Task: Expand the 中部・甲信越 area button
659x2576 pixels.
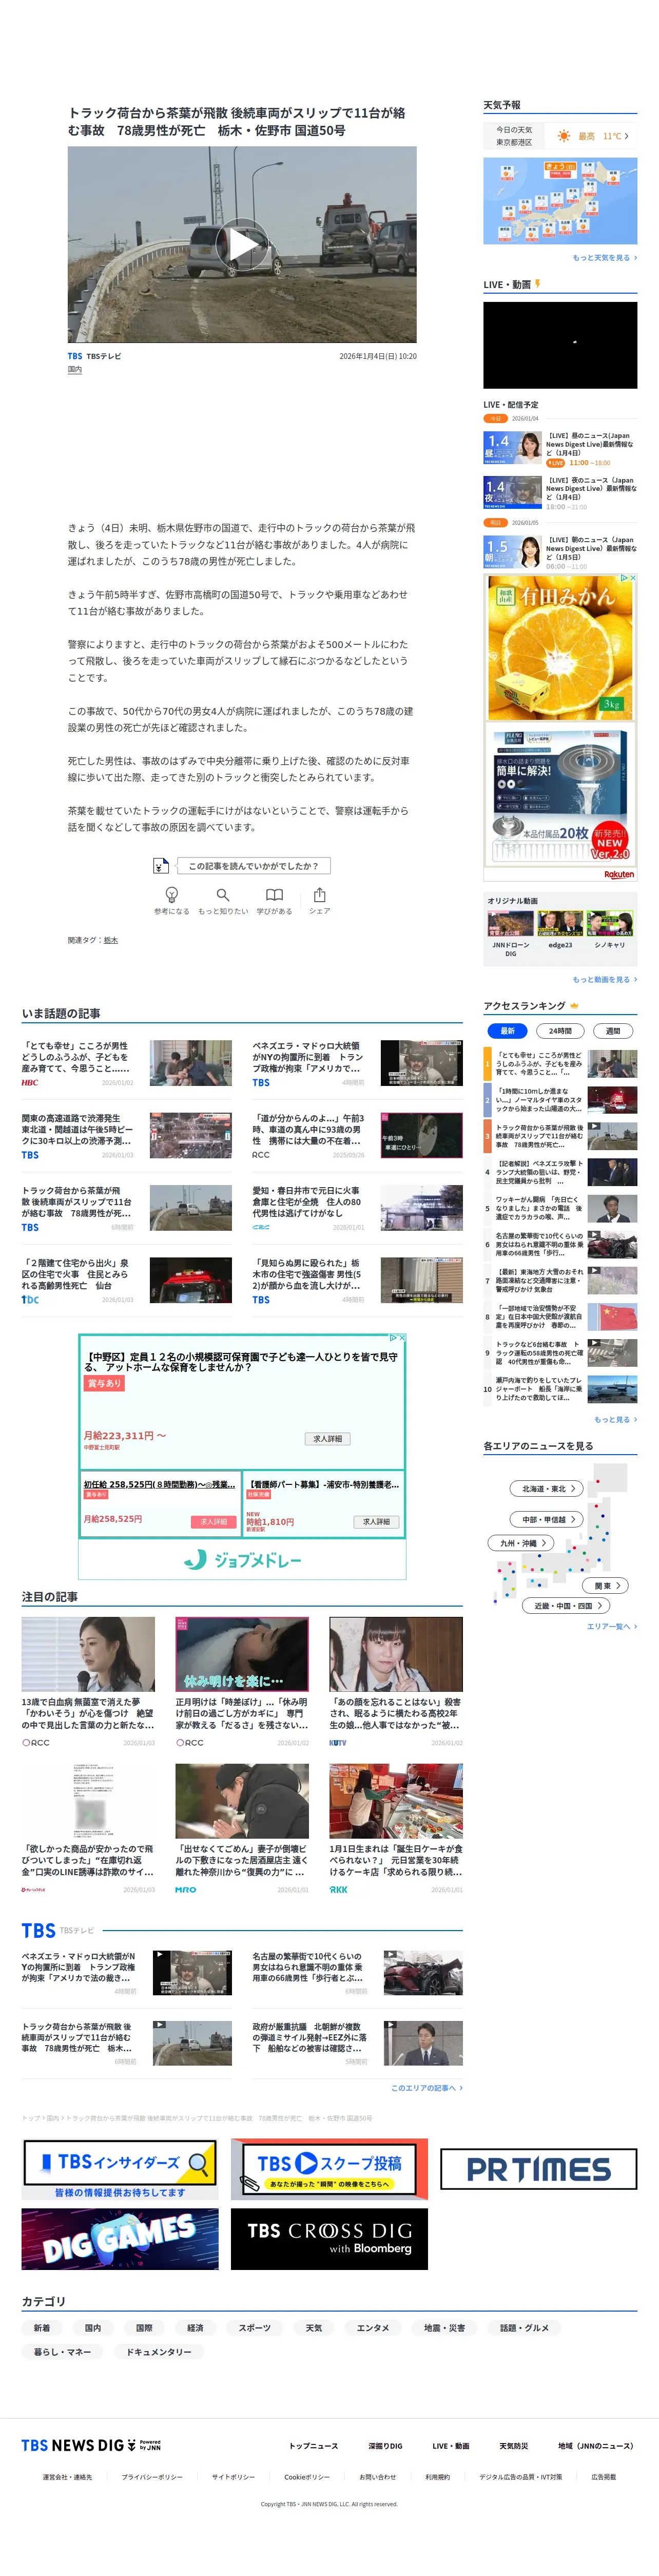Action: click(546, 1519)
